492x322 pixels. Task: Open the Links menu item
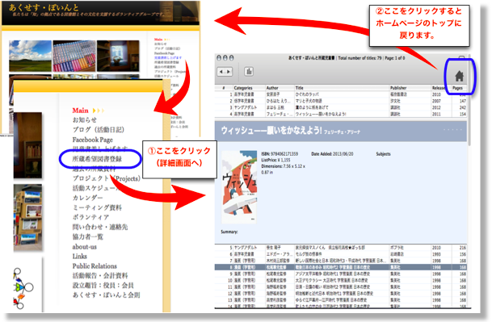tap(80, 256)
